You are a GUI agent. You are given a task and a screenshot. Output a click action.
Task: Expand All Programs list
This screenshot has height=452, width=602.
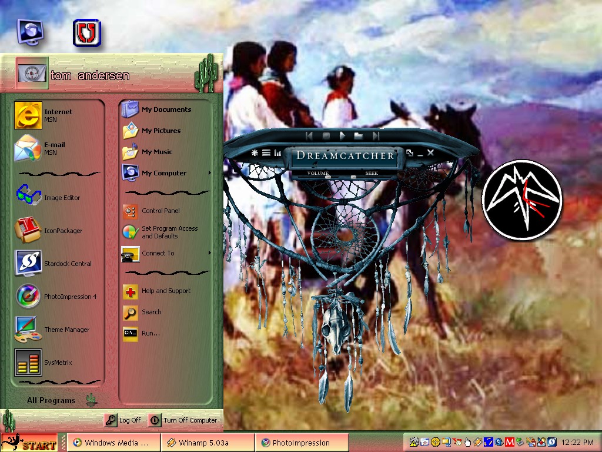[x=51, y=400]
